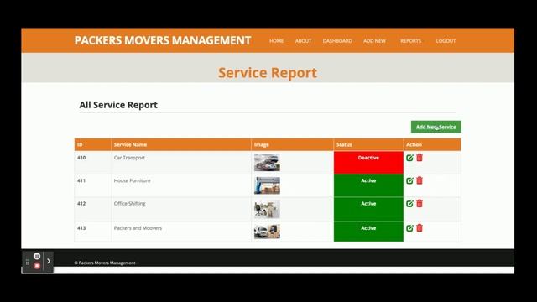Expand the recorder control arrow

[x=49, y=261]
